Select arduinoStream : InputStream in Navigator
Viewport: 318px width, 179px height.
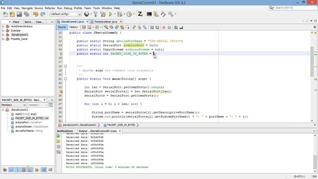[31, 127]
